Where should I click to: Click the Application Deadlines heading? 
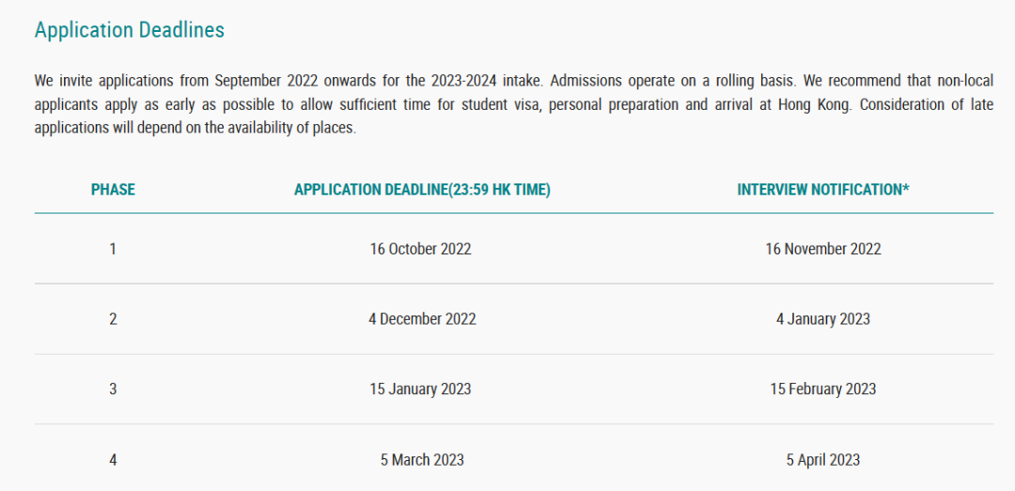coord(130,30)
